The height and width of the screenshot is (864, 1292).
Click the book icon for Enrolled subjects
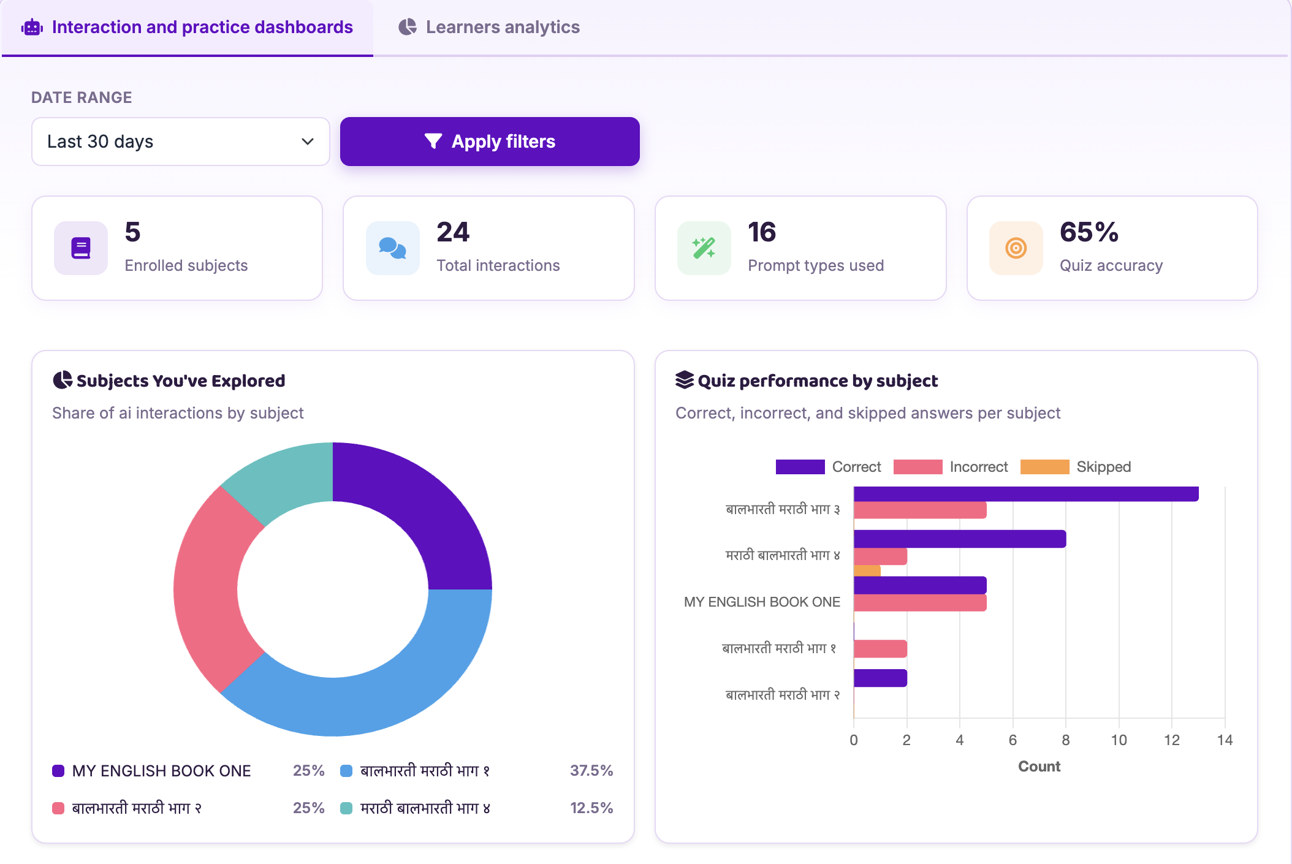click(81, 248)
